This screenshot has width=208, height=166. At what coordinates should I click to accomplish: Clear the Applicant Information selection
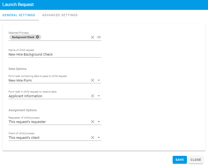click(x=93, y=96)
